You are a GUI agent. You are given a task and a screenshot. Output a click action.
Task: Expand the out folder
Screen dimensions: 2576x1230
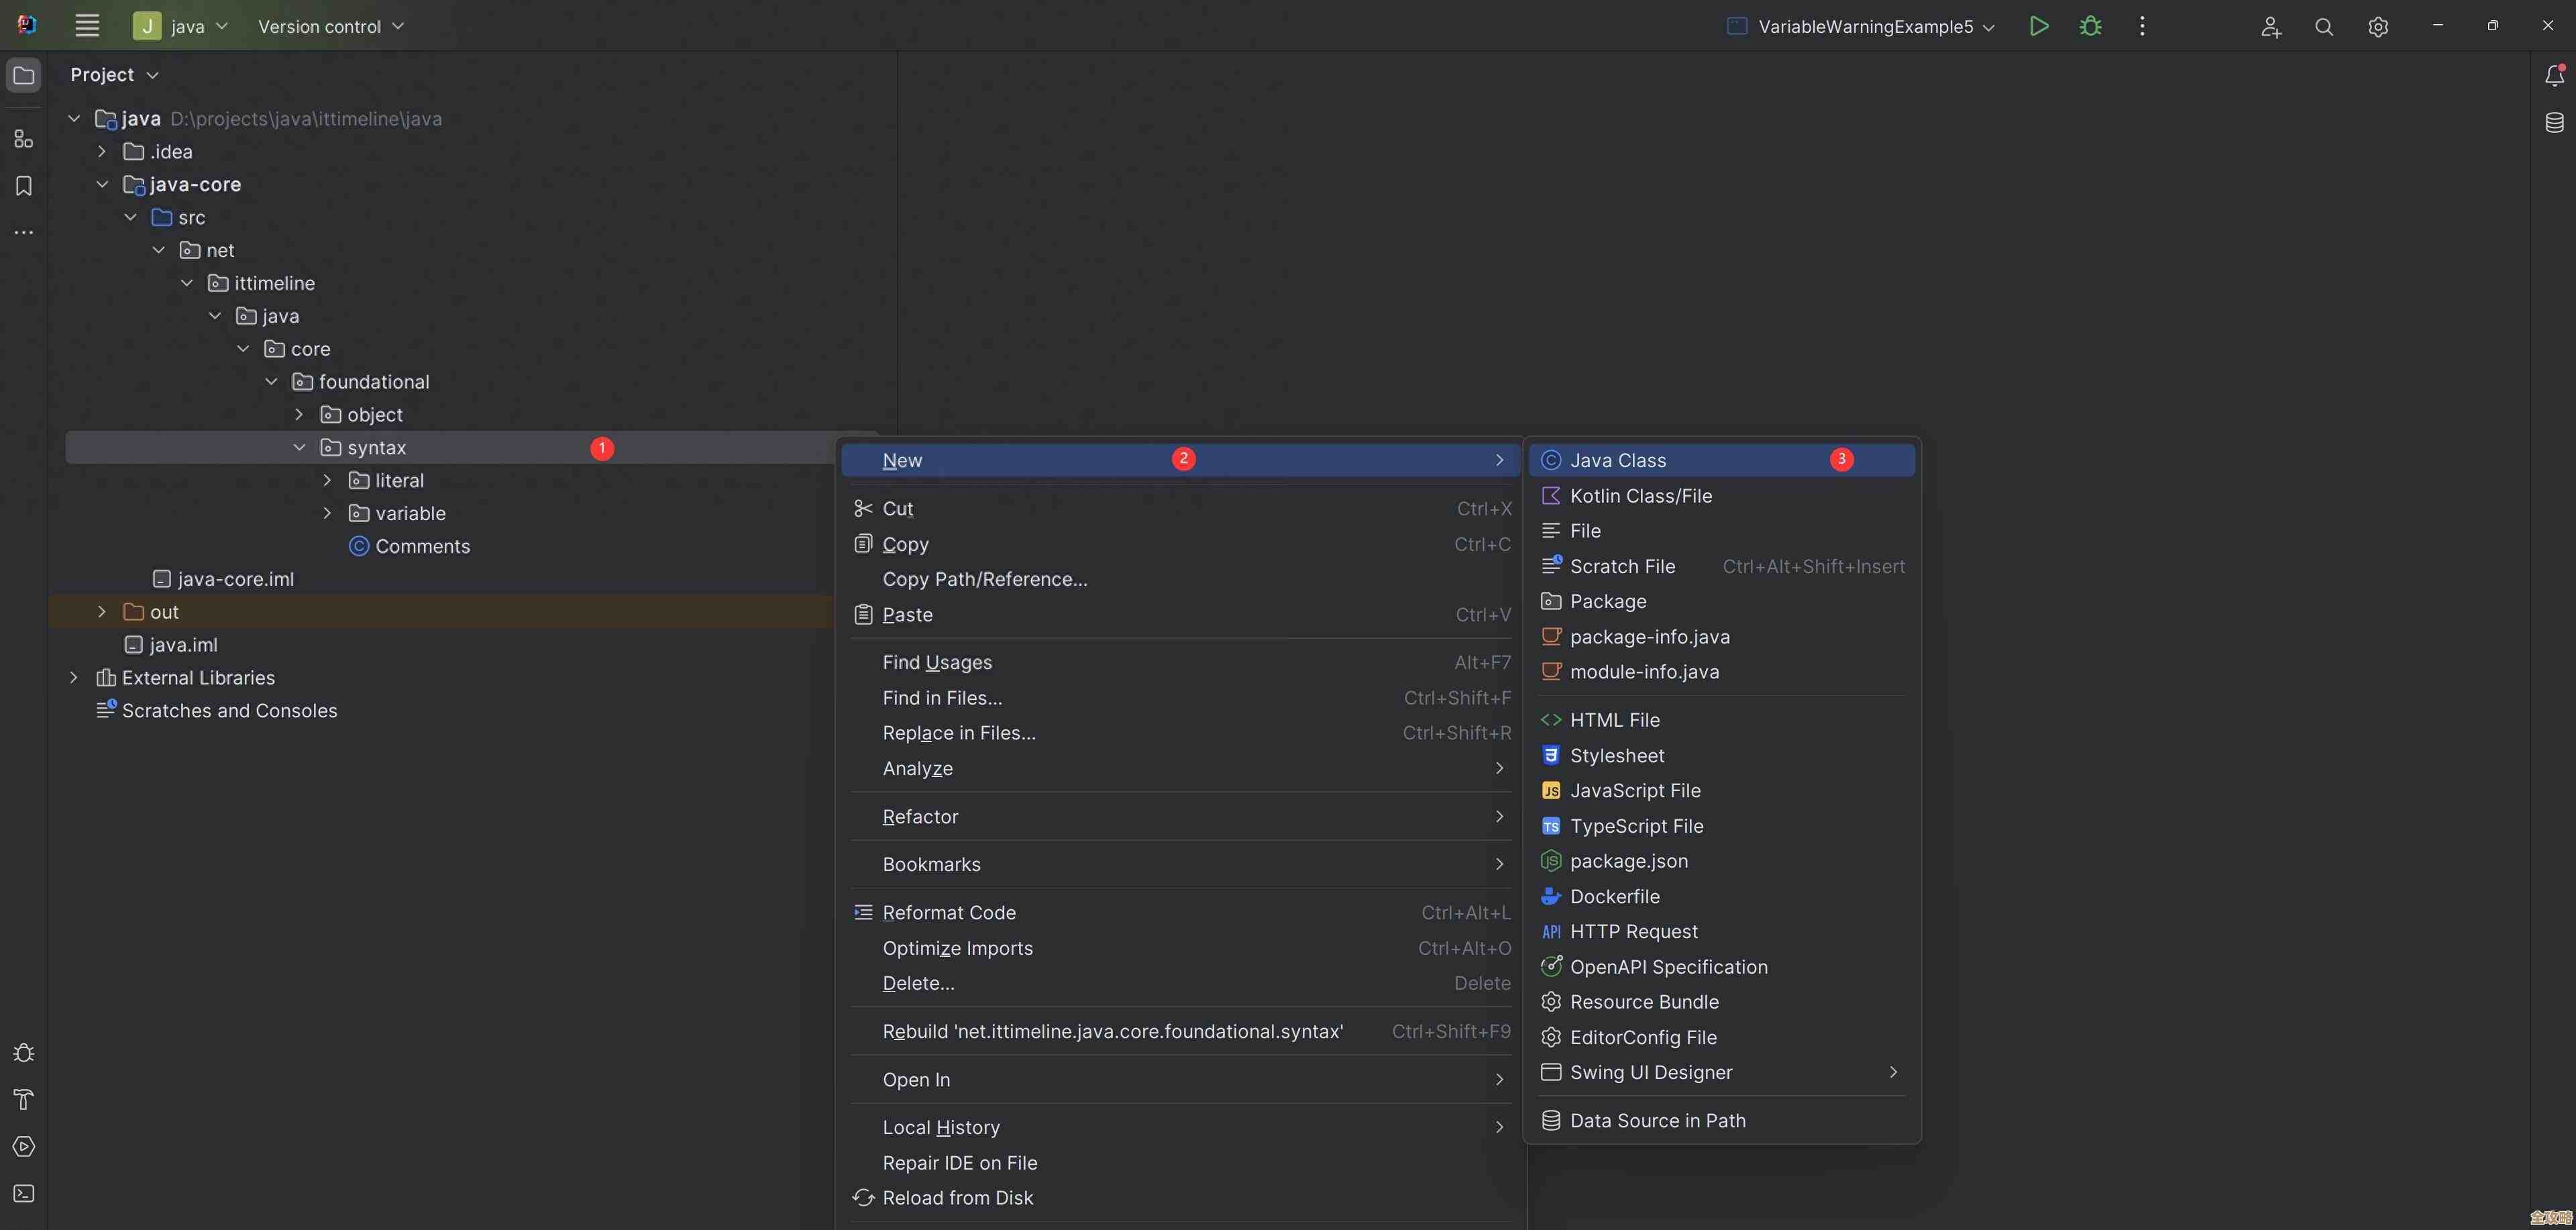[102, 611]
